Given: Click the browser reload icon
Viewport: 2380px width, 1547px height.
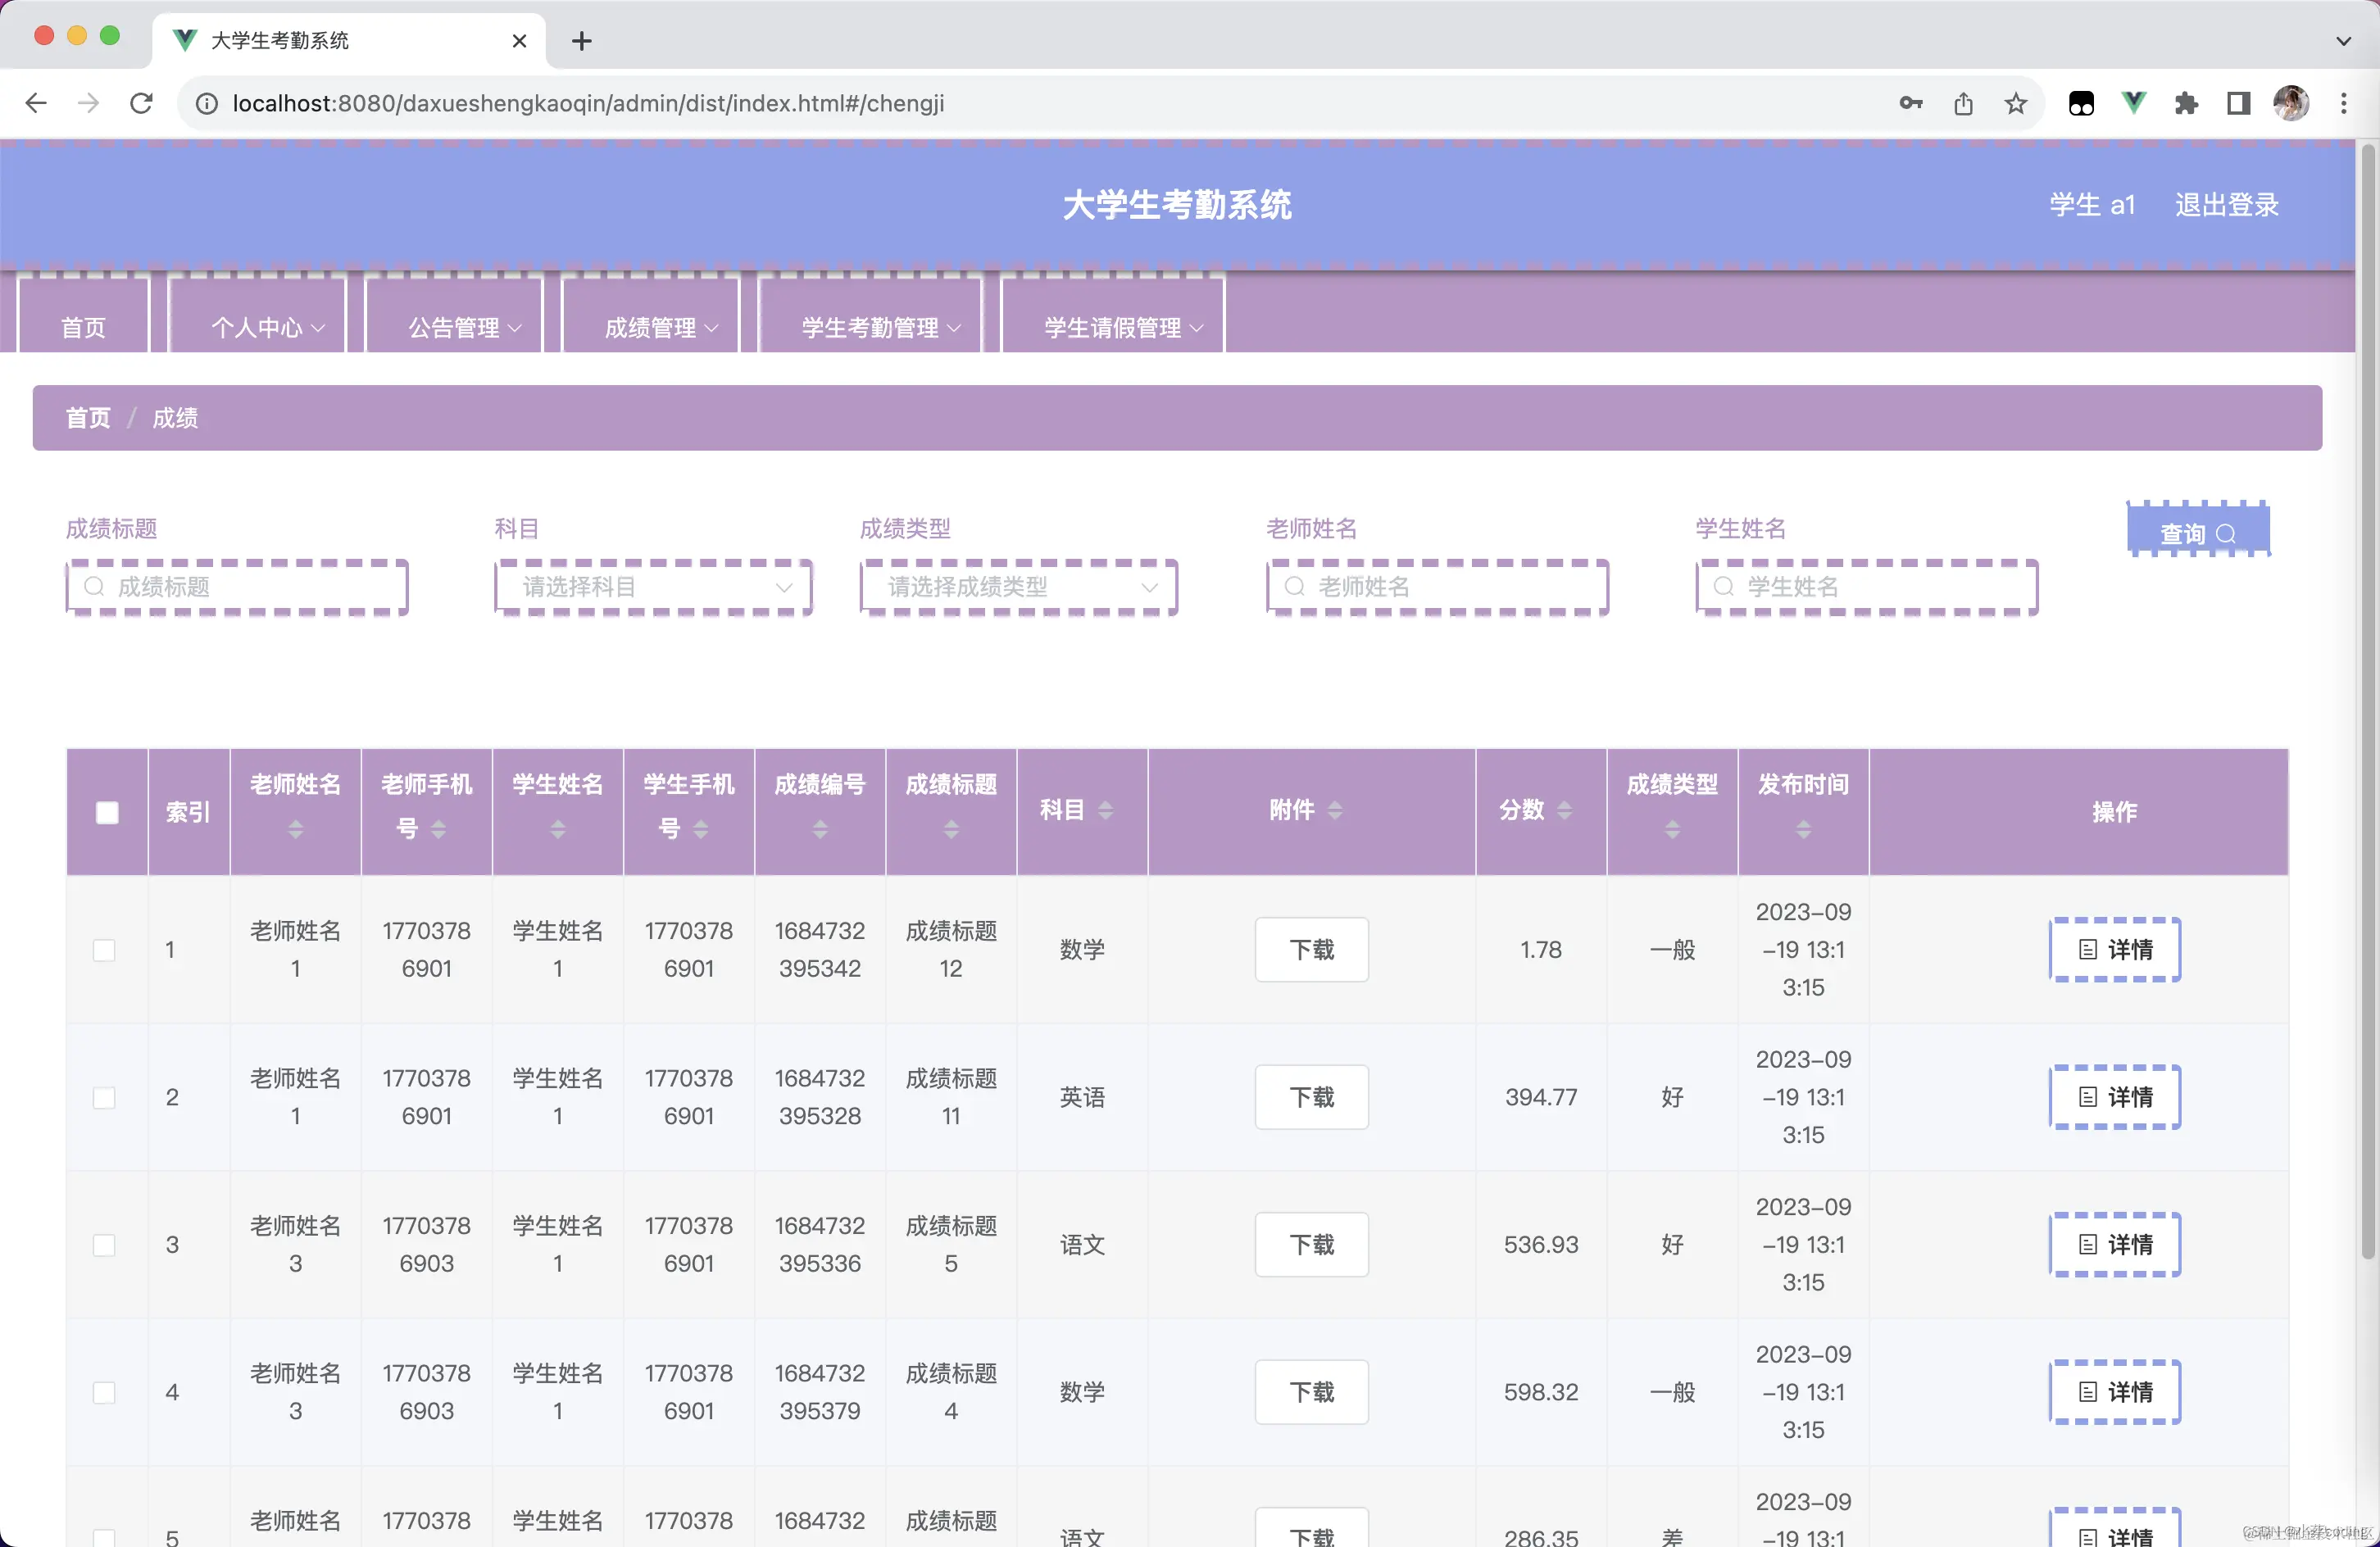Looking at the screenshot, I should pyautogui.click(x=141, y=103).
